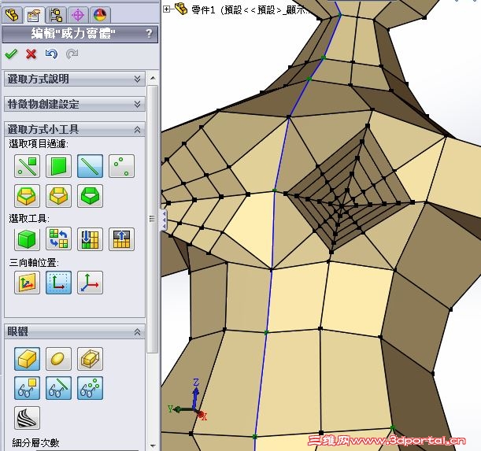The image size is (481, 451).
Task: Choose the green cube selection tool
Action: point(27,239)
